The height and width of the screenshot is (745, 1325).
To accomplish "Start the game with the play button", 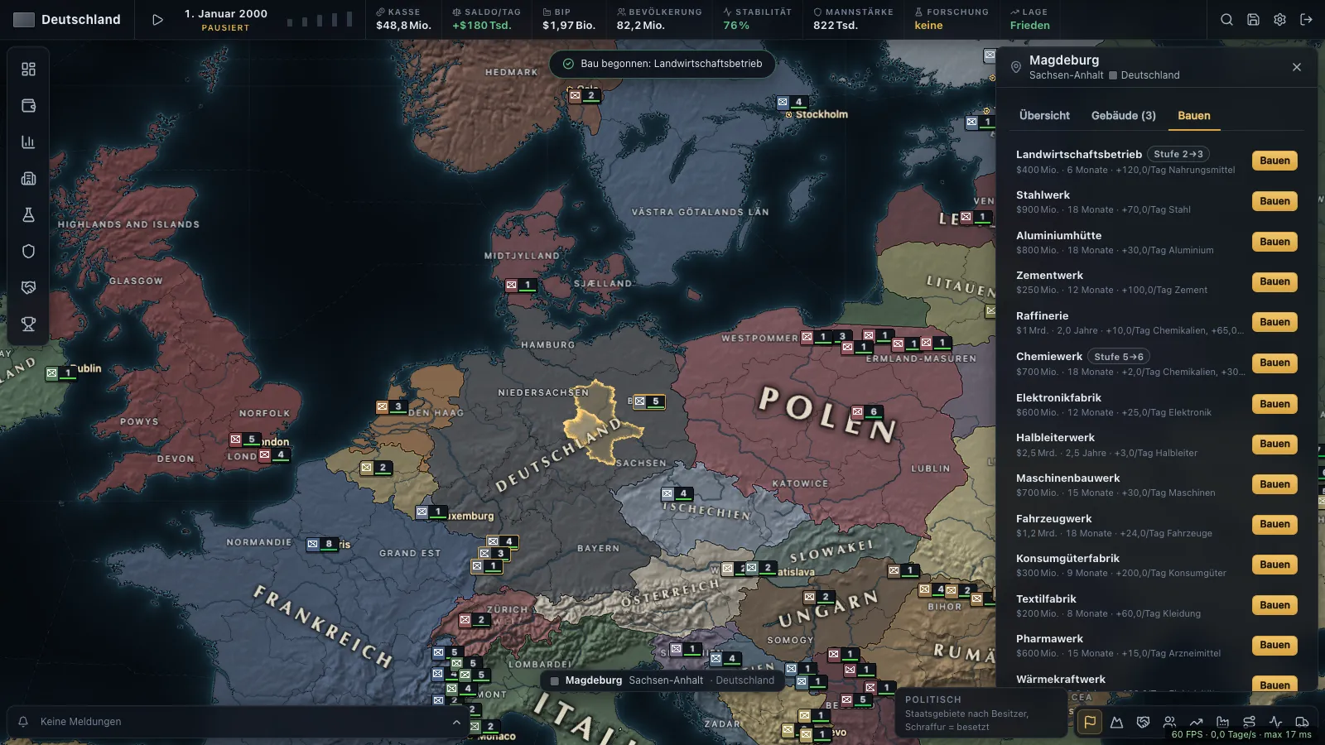I will [x=157, y=20].
